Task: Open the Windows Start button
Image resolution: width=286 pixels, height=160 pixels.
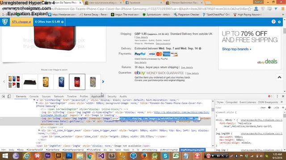Action: [x=5, y=156]
